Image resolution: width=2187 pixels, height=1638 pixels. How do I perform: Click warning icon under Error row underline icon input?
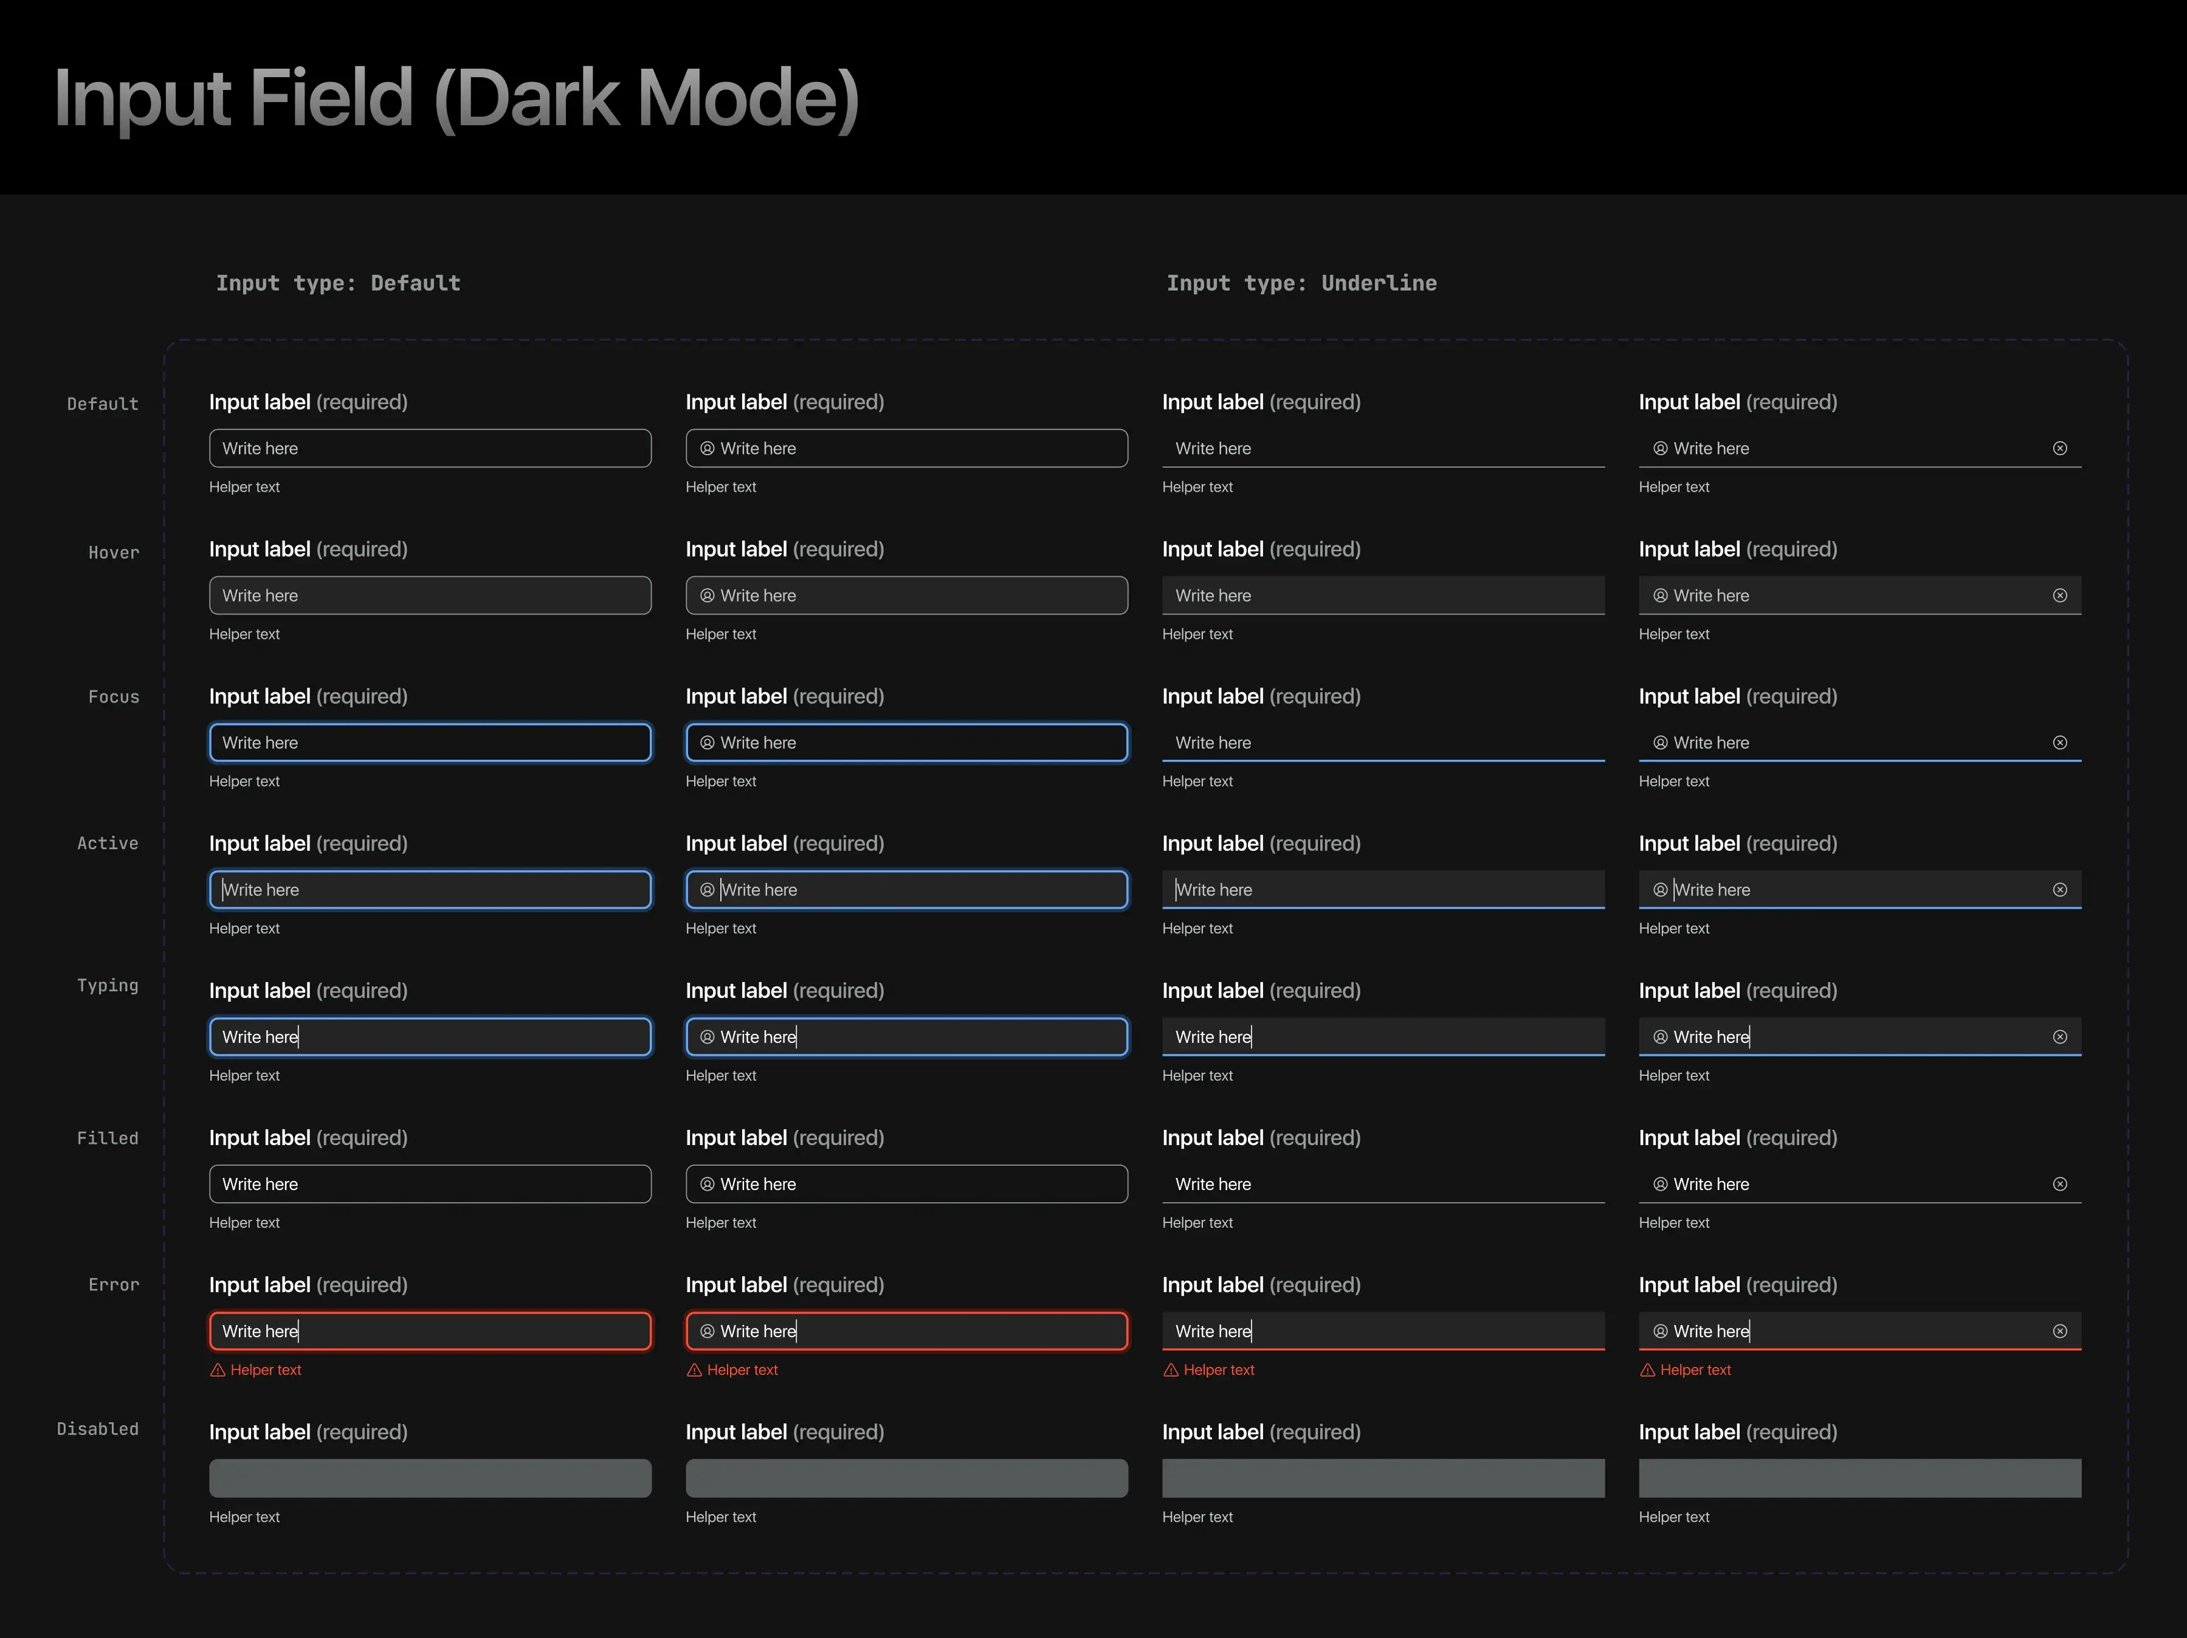point(1647,1370)
